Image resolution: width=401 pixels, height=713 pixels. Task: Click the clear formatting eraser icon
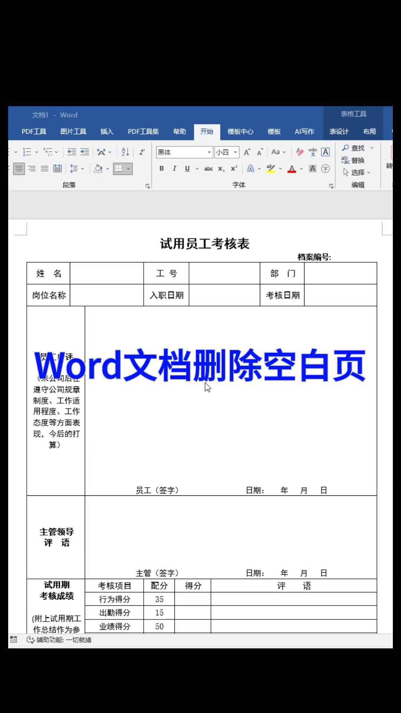pos(300,152)
